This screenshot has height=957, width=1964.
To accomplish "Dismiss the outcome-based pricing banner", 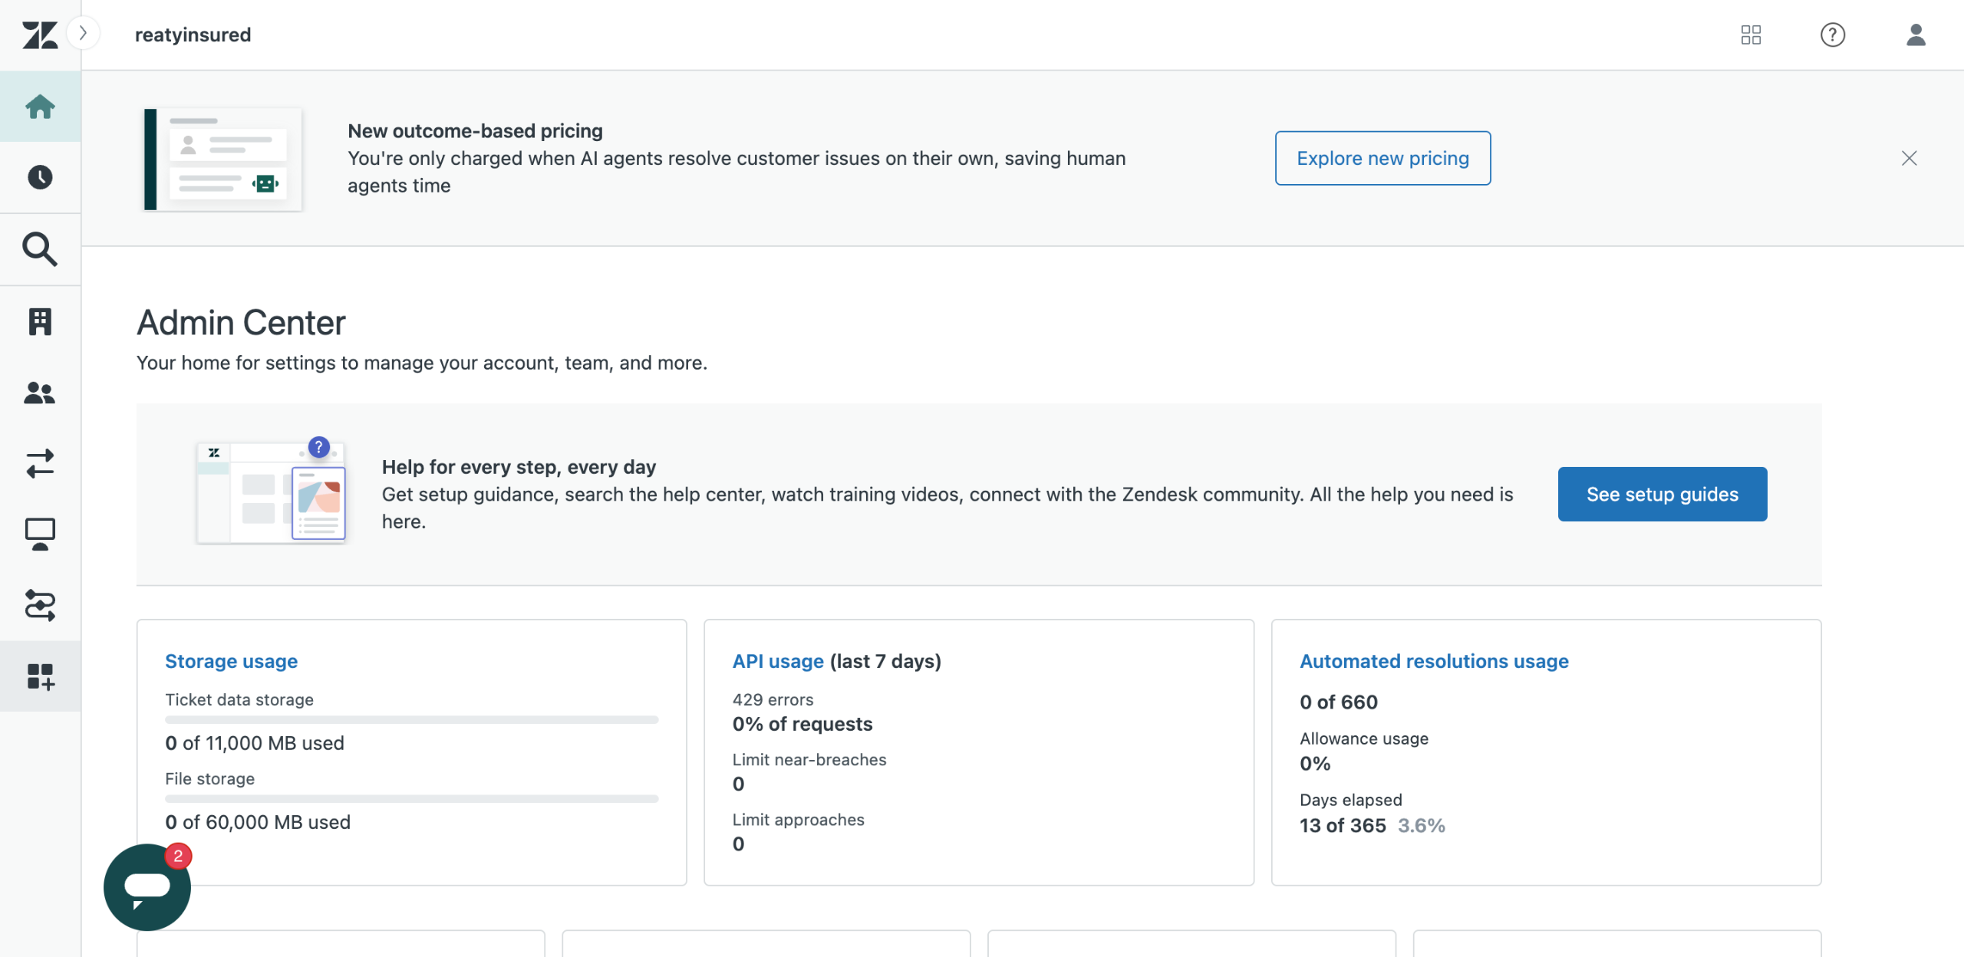I will coord(1910,158).
